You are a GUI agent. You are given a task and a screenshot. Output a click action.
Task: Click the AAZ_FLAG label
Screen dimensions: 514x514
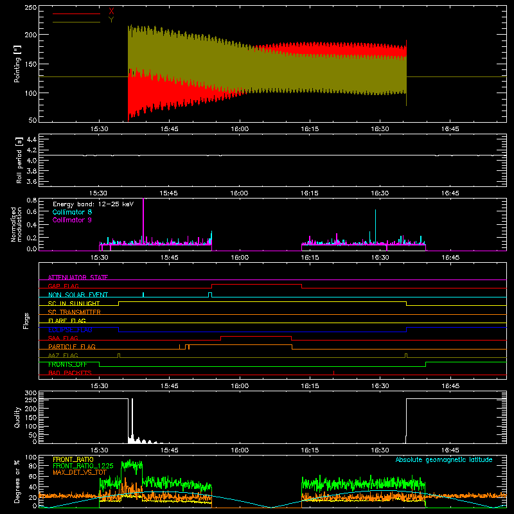click(x=63, y=355)
